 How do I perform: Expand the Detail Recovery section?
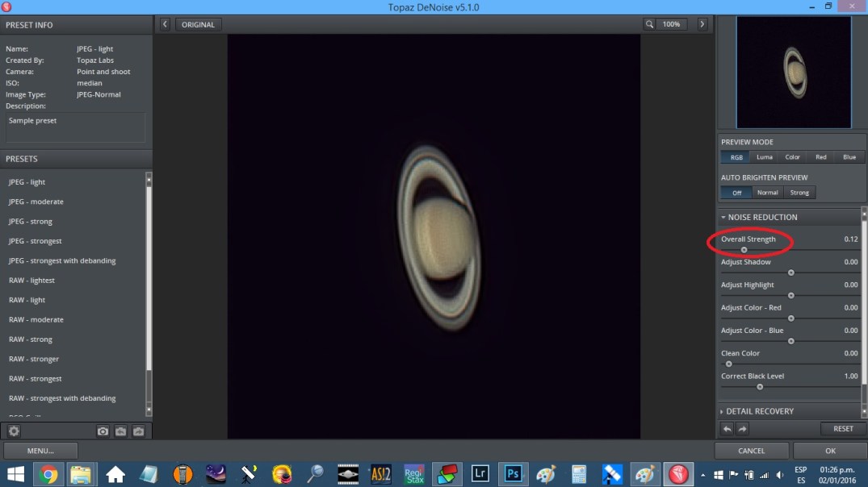[759, 411]
